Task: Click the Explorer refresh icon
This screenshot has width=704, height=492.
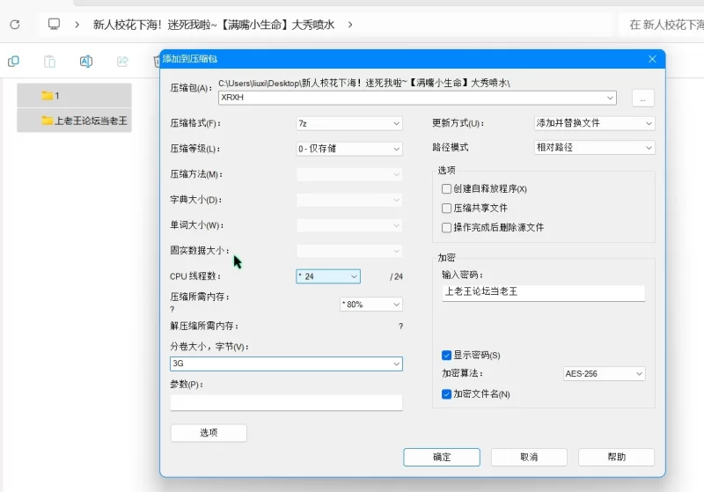Action: (x=15, y=25)
